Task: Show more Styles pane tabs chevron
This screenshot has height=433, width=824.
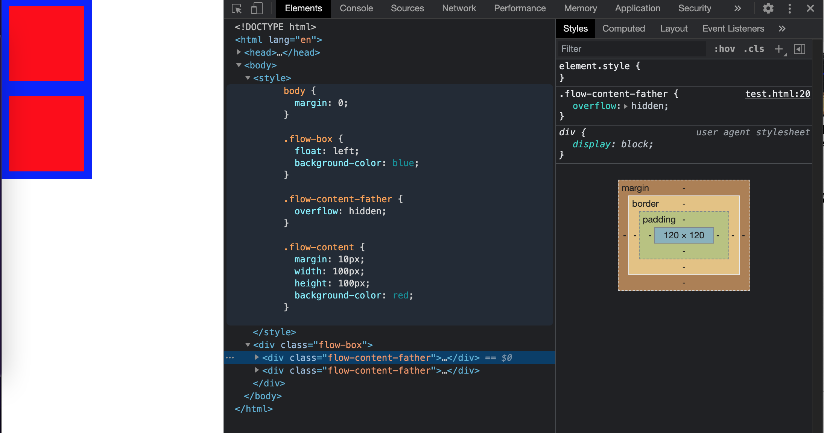Action: (x=782, y=29)
